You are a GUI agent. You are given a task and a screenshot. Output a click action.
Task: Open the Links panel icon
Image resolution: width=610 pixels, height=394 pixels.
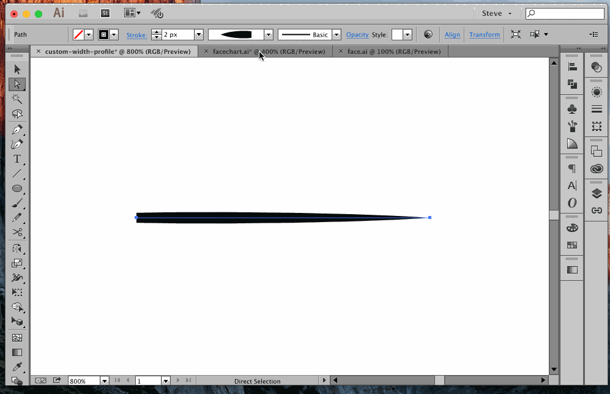tap(597, 210)
